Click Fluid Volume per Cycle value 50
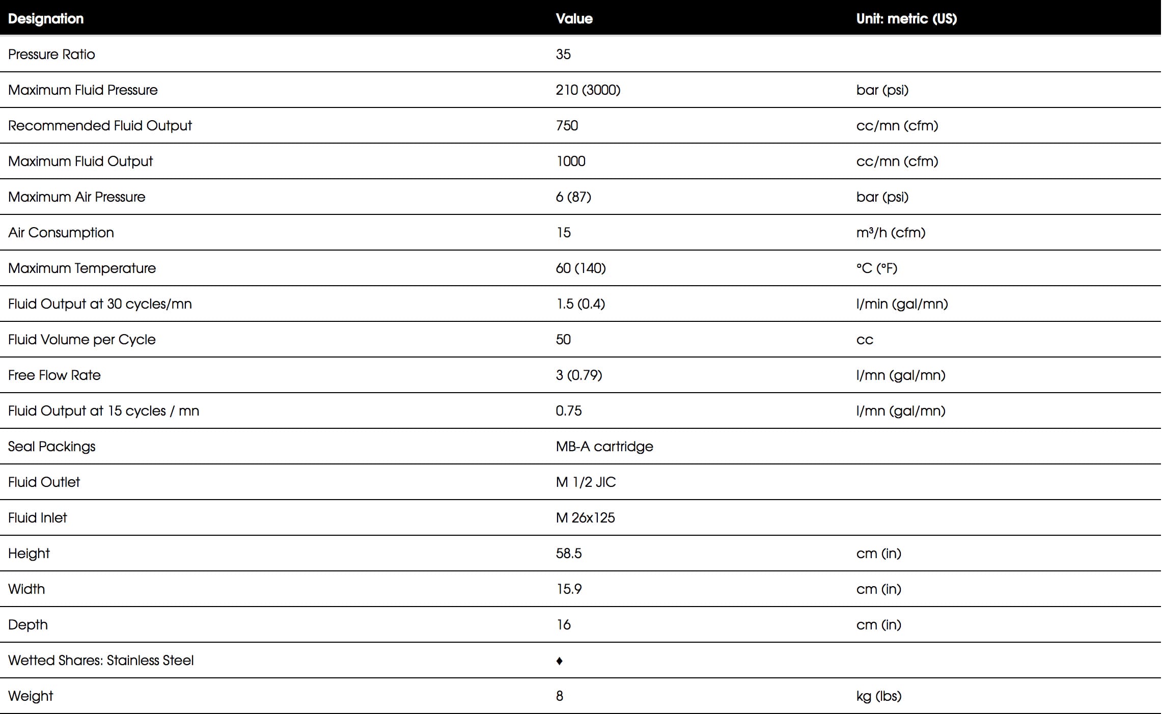 tap(563, 339)
